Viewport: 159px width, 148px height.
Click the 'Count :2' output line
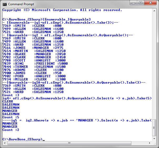tap(11, 130)
